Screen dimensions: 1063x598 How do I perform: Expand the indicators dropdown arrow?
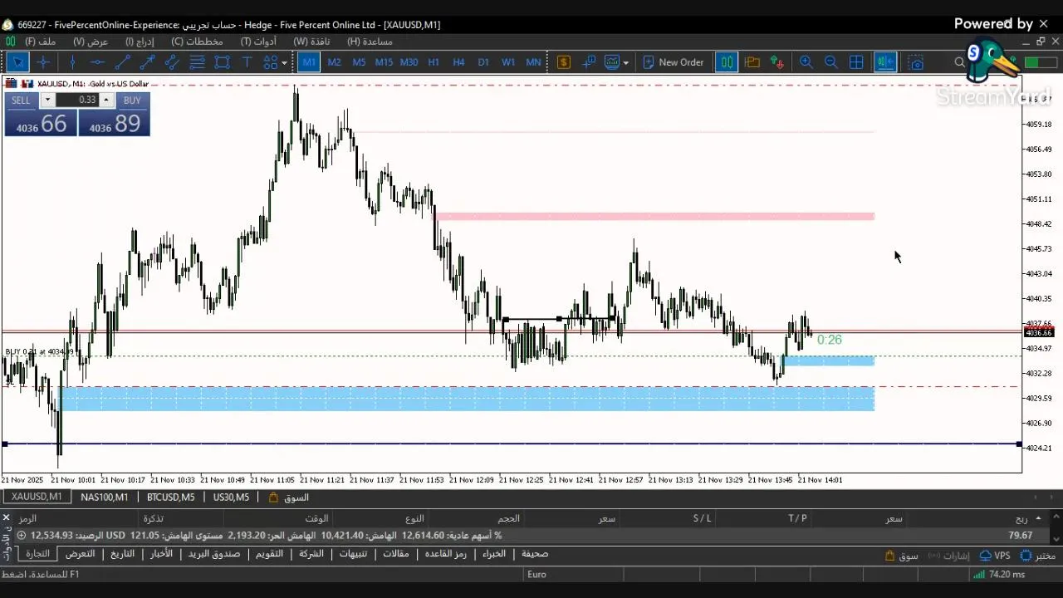(625, 62)
